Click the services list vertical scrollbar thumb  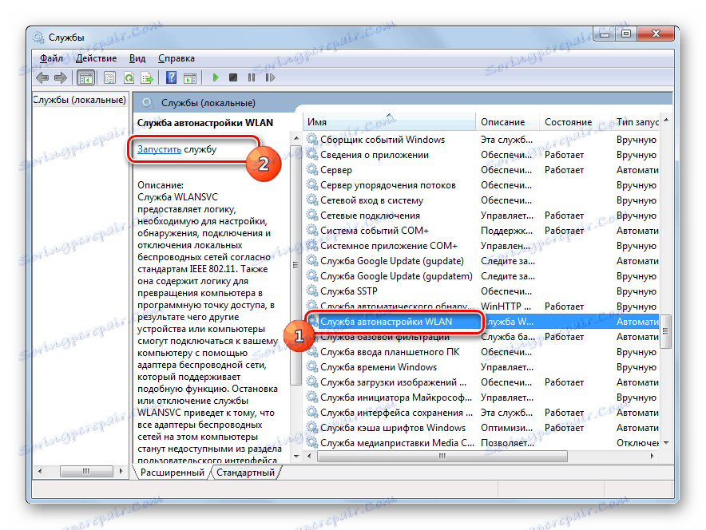click(x=665, y=330)
